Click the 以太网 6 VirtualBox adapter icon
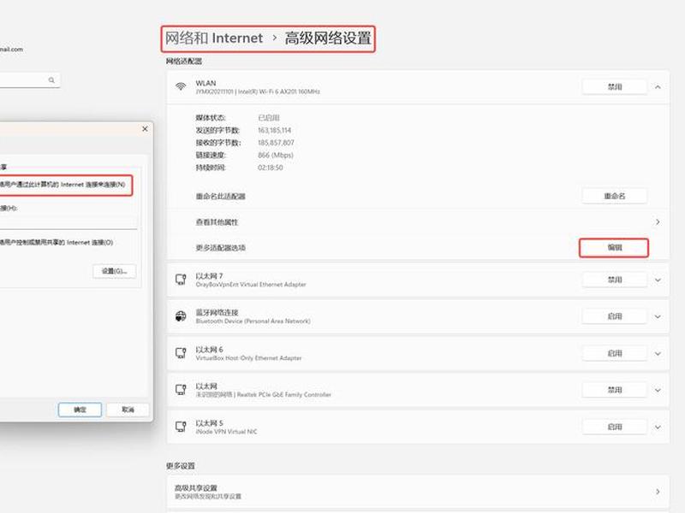The image size is (685, 513). tap(181, 353)
